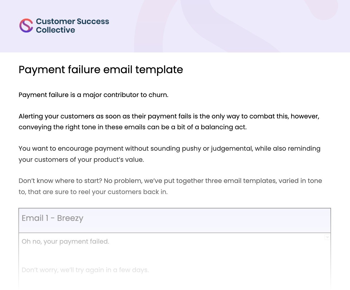Viewport: 350px width, 290px height.
Task: Select the "Email 1 - Breezy" header cell
Action: pos(53,218)
